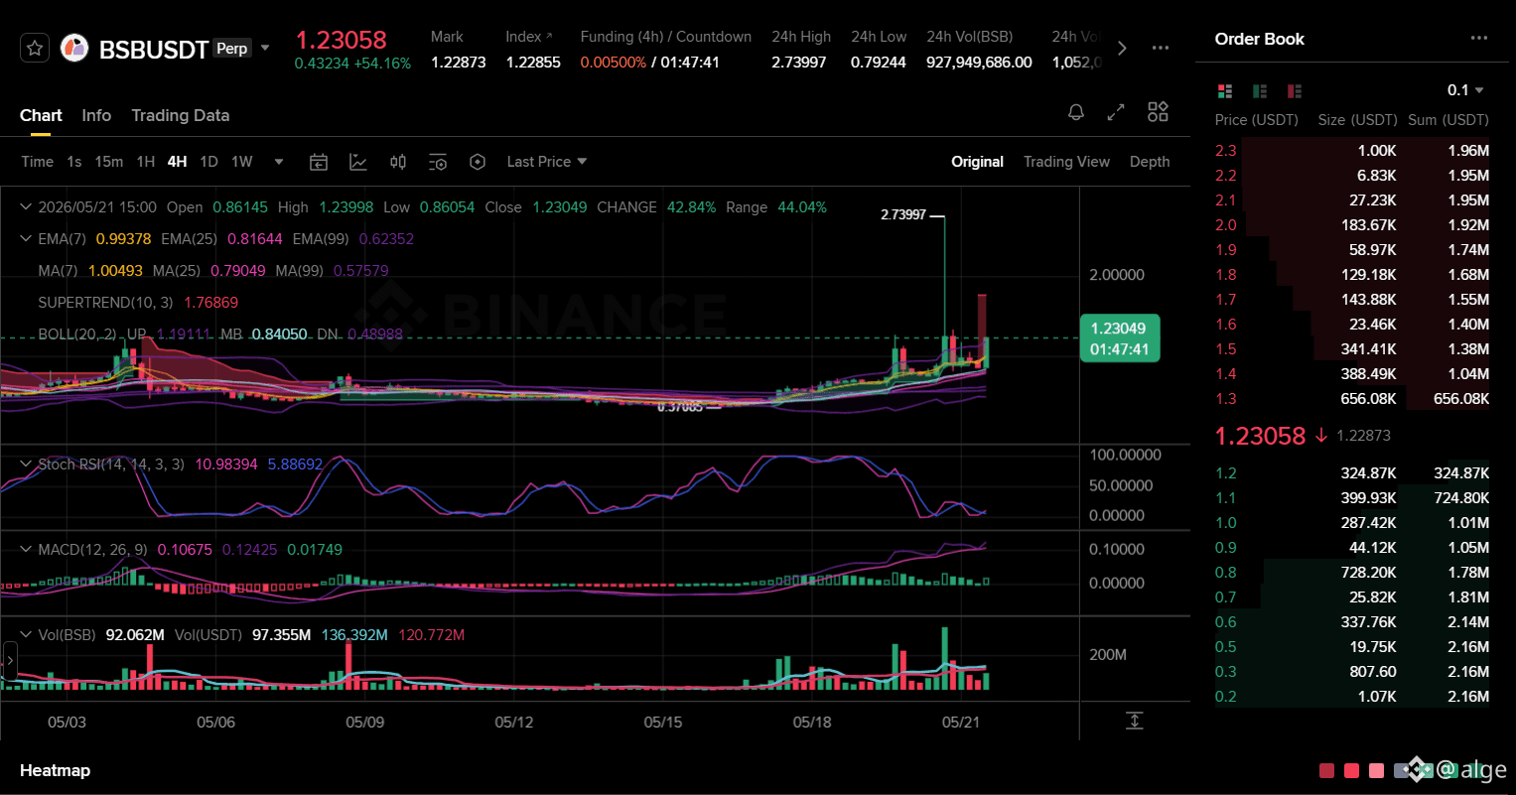Viewport: 1516px width, 795px height.
Task: Collapse the Vol(BSB) indicator chevron
Action: [x=26, y=634]
